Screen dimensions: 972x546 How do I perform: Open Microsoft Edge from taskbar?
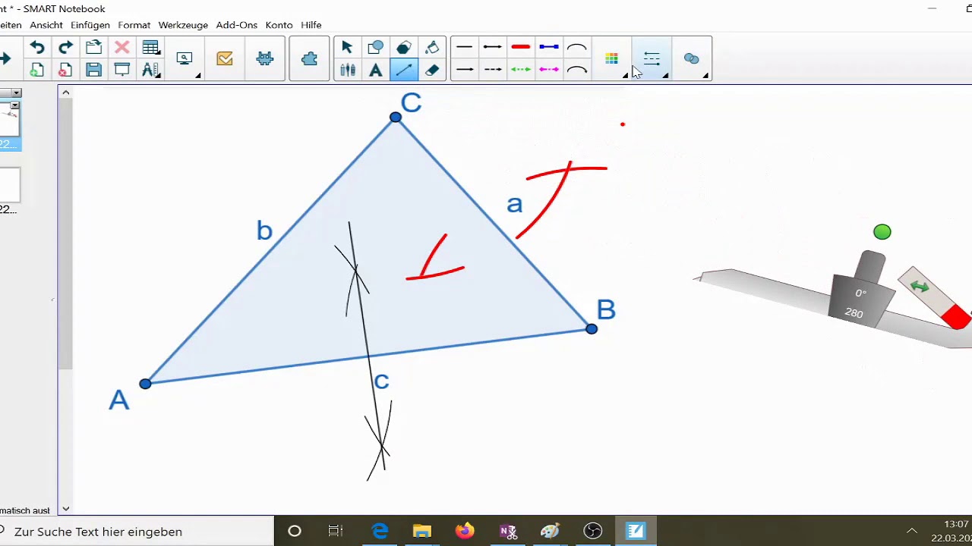[x=380, y=531]
